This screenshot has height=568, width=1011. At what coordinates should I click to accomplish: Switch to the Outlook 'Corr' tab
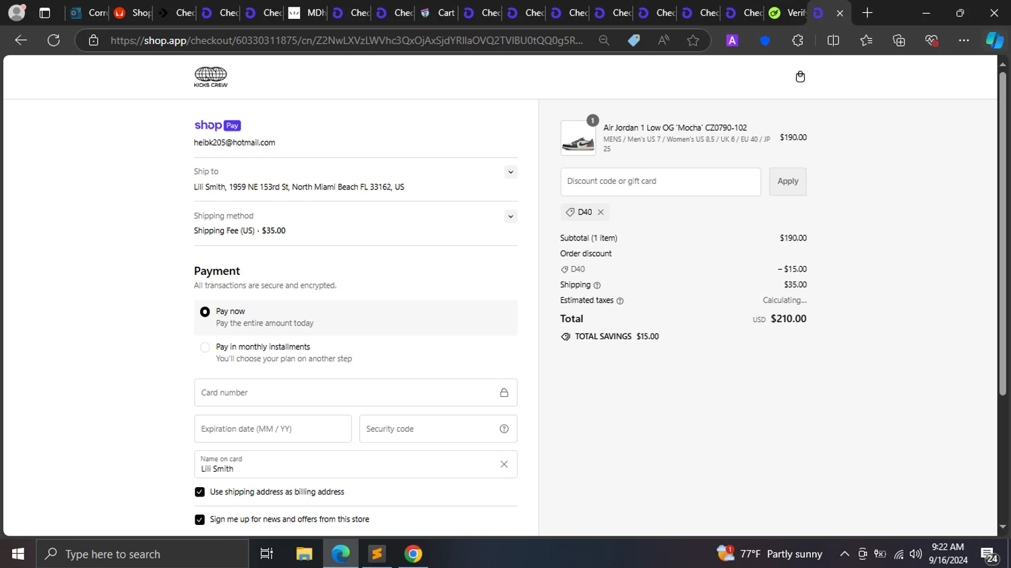tap(89, 13)
